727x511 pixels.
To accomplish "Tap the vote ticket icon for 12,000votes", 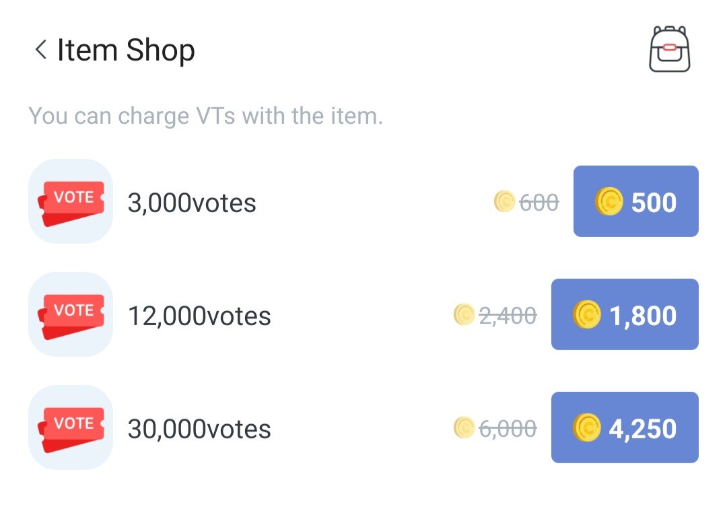I will pyautogui.click(x=71, y=314).
